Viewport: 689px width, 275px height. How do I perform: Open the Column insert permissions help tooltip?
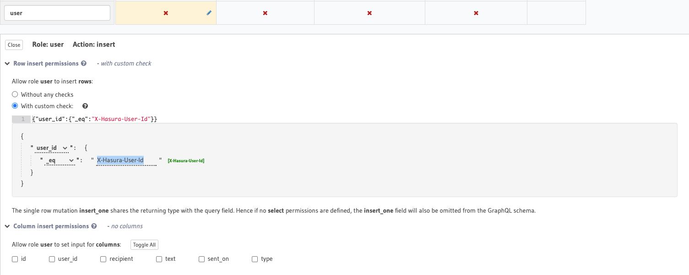tap(94, 226)
